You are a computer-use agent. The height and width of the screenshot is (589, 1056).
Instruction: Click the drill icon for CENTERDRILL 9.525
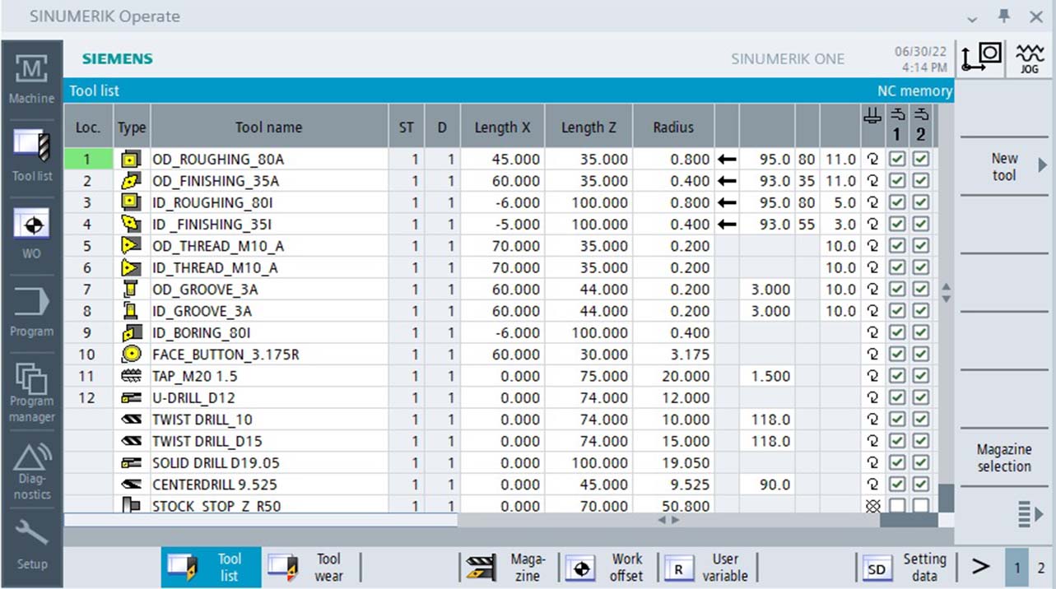tap(130, 485)
